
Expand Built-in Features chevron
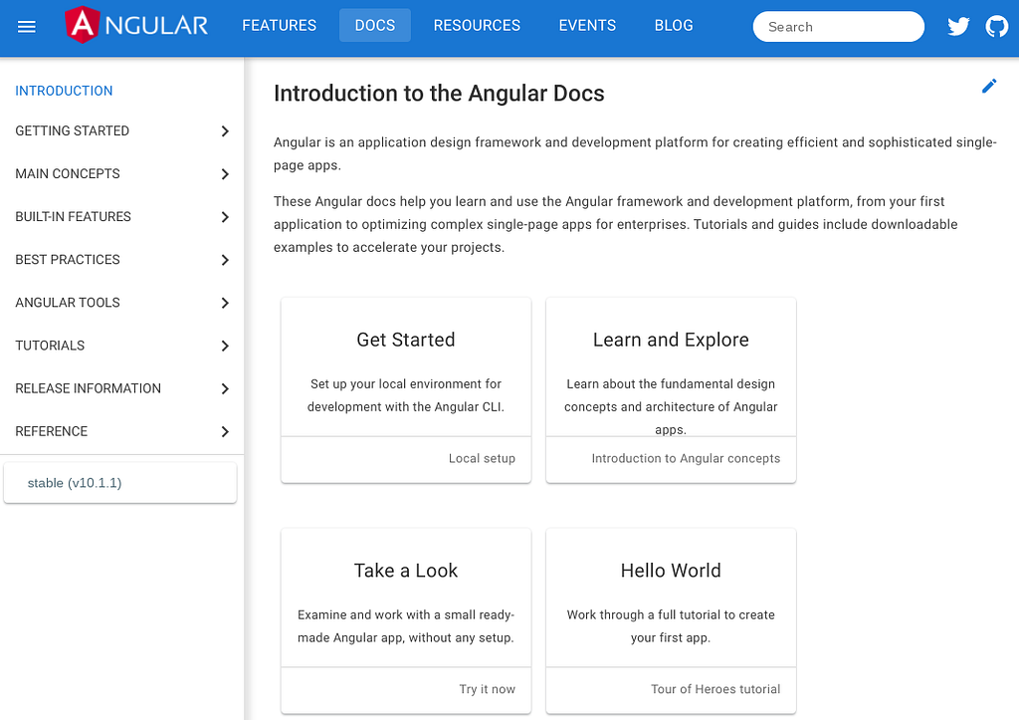pos(225,217)
